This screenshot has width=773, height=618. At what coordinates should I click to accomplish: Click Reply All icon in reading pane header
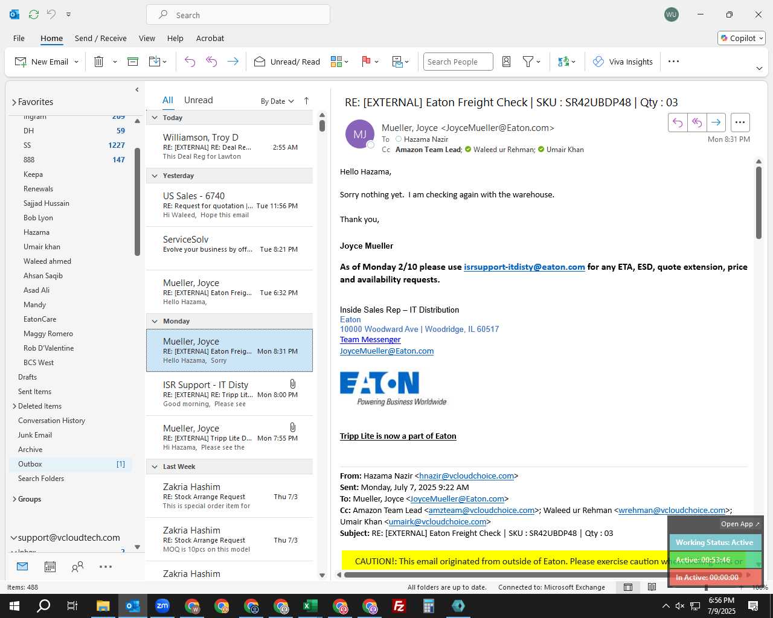click(x=697, y=123)
